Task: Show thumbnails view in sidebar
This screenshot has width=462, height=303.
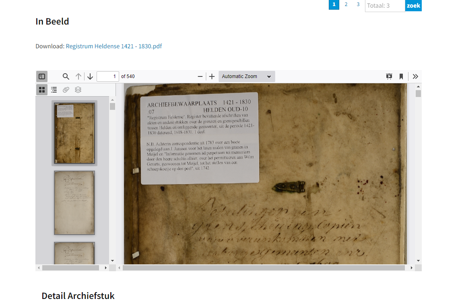Action: click(42, 90)
